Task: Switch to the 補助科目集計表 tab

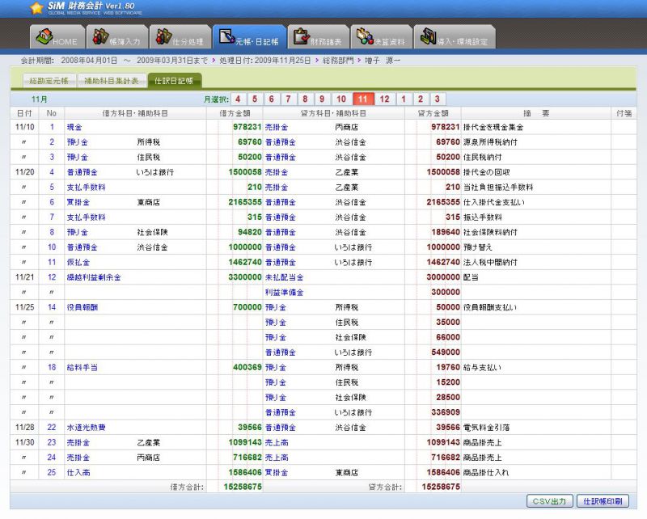Action: click(112, 81)
